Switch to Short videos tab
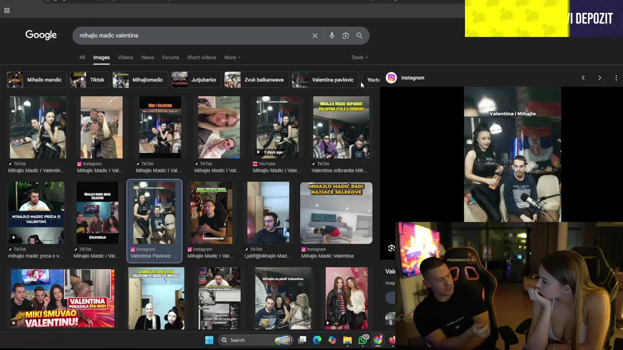The height and width of the screenshot is (350, 623). (x=202, y=57)
